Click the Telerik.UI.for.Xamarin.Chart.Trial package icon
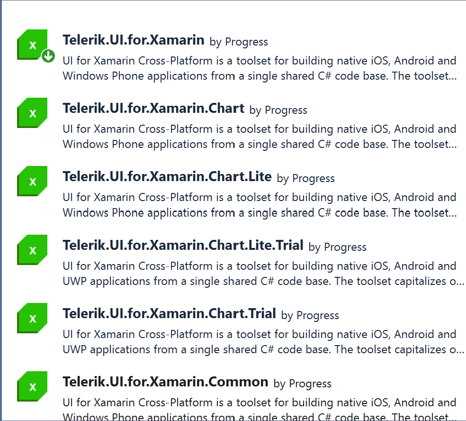 pyautogui.click(x=32, y=318)
